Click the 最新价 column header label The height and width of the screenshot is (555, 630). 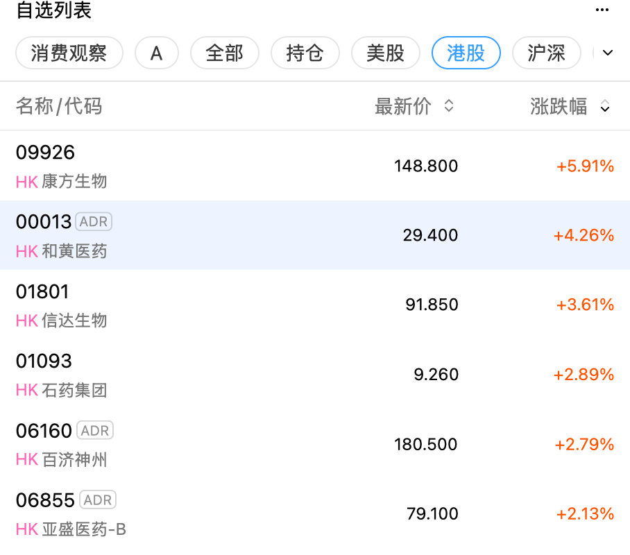point(403,106)
